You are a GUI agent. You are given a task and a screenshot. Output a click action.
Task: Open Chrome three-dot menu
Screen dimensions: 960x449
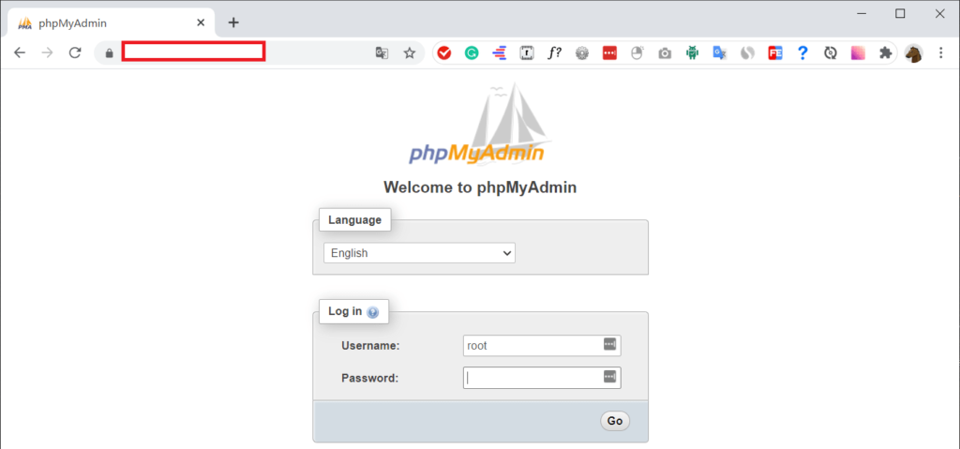coord(941,53)
